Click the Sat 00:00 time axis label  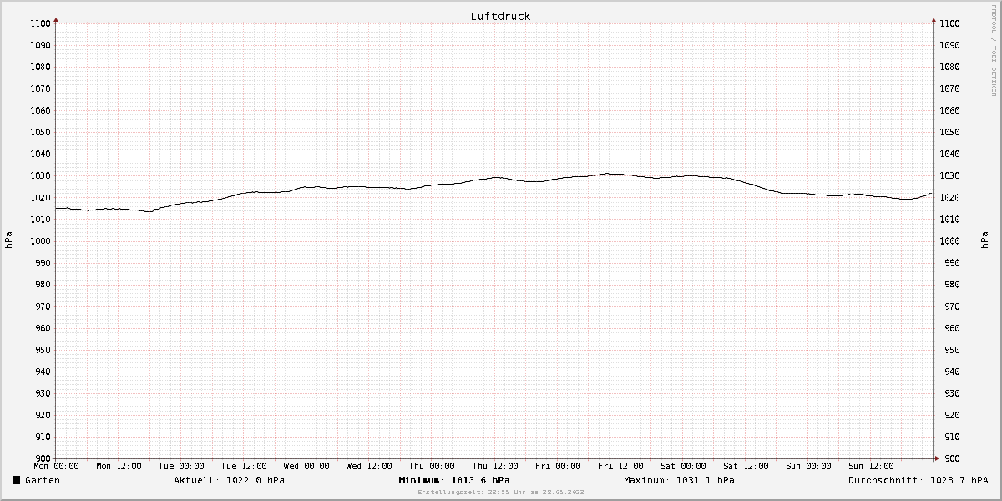coord(683,466)
